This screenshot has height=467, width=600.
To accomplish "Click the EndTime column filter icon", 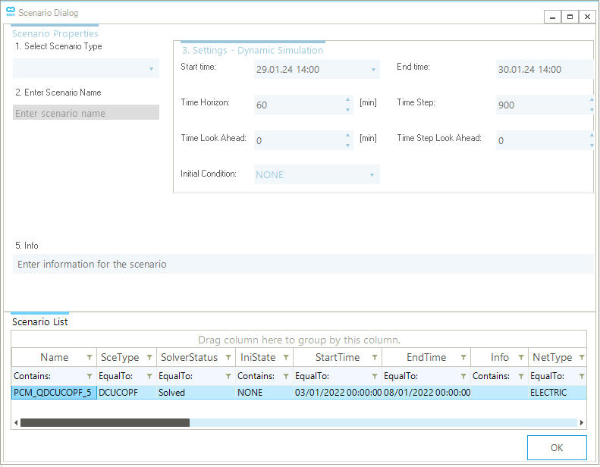I will (463, 358).
